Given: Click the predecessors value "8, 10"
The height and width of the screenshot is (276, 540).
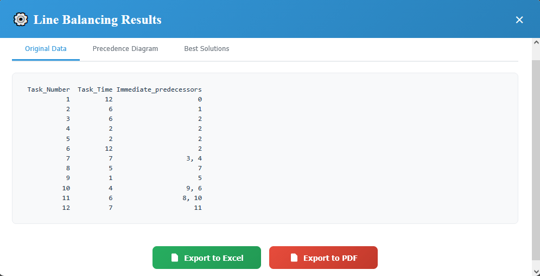Looking at the screenshot, I should pyautogui.click(x=192, y=198).
